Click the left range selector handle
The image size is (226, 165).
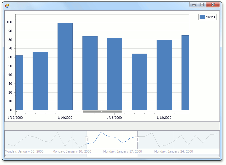pyautogui.click(x=87, y=139)
